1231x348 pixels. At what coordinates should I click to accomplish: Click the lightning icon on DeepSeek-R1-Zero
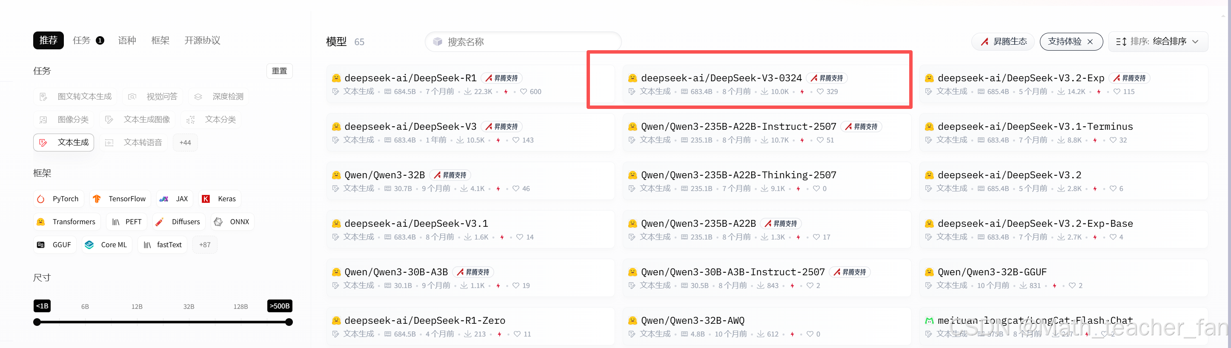click(499, 334)
